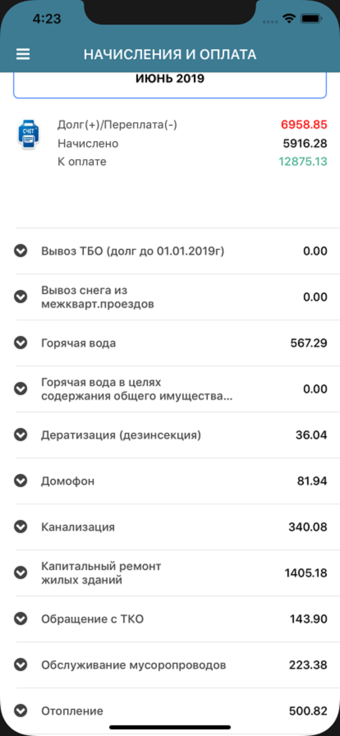340x736 pixels.
Task: Expand the Канализация chevron icon
Action: click(21, 527)
